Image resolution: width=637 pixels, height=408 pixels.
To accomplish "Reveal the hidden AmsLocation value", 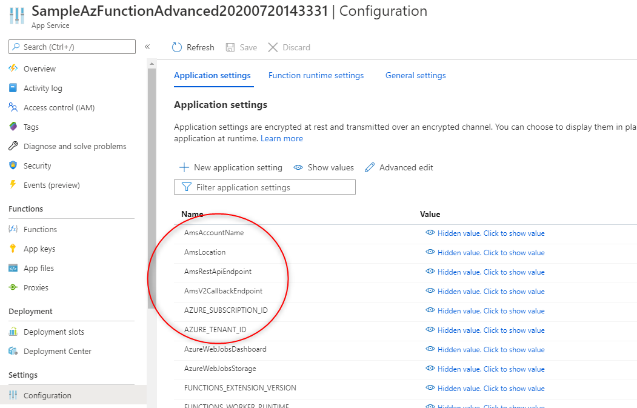I will [x=485, y=252].
